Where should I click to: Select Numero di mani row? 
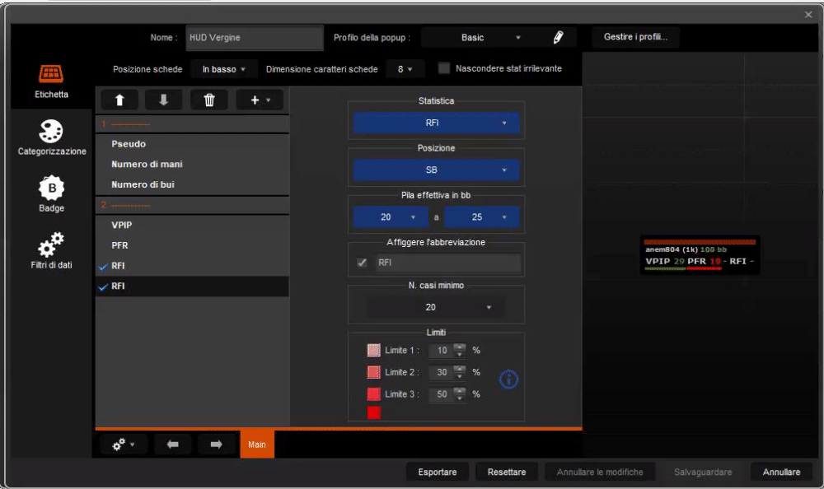tap(192, 165)
